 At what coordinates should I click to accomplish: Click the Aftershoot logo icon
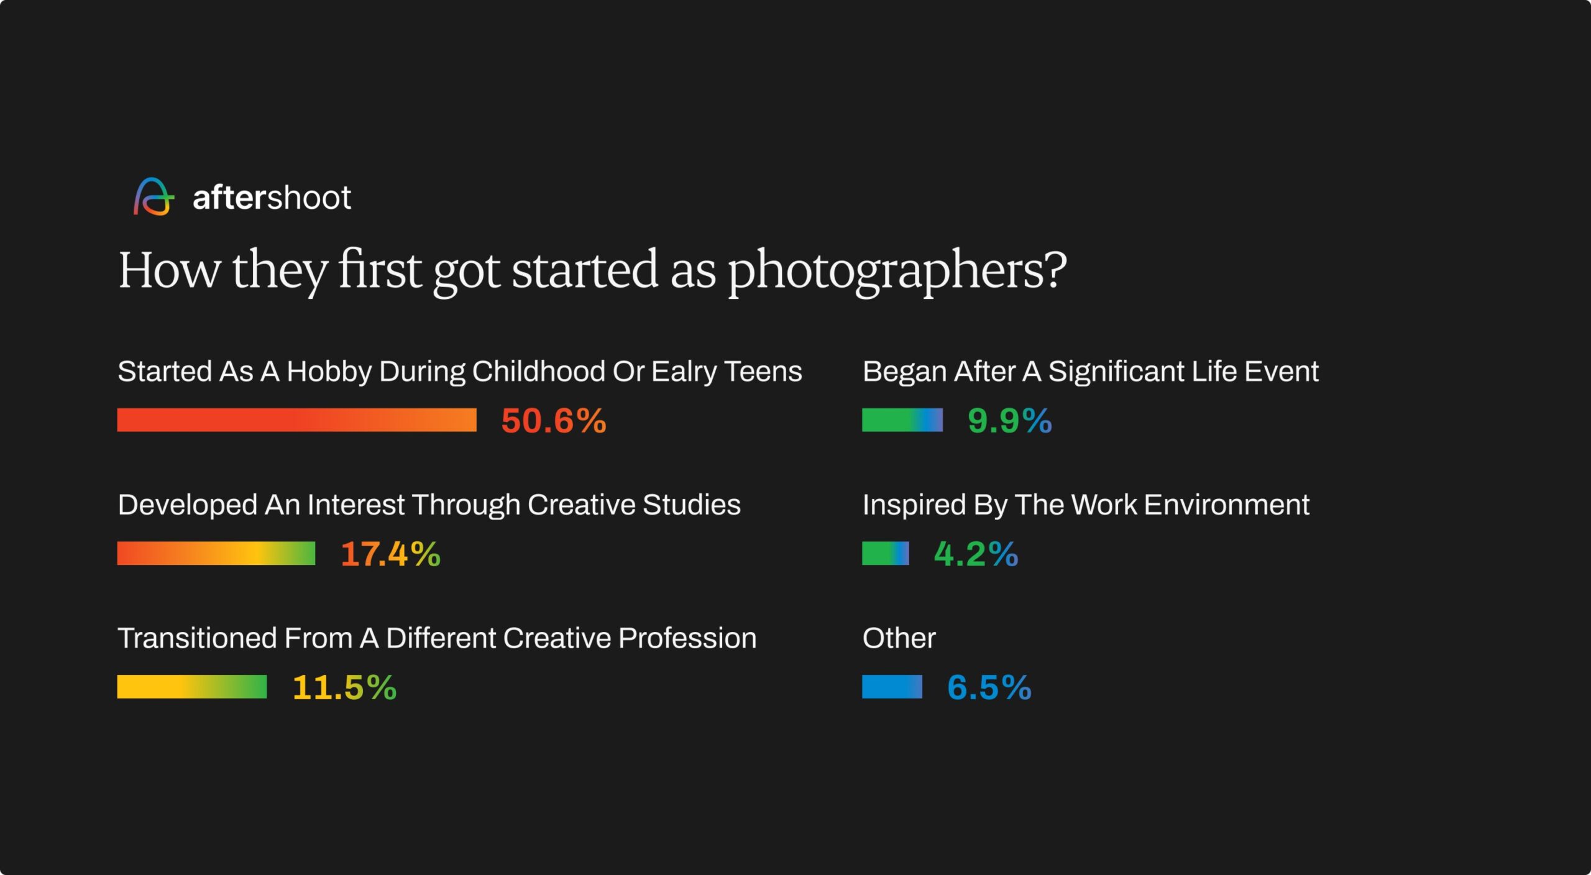coord(154,197)
